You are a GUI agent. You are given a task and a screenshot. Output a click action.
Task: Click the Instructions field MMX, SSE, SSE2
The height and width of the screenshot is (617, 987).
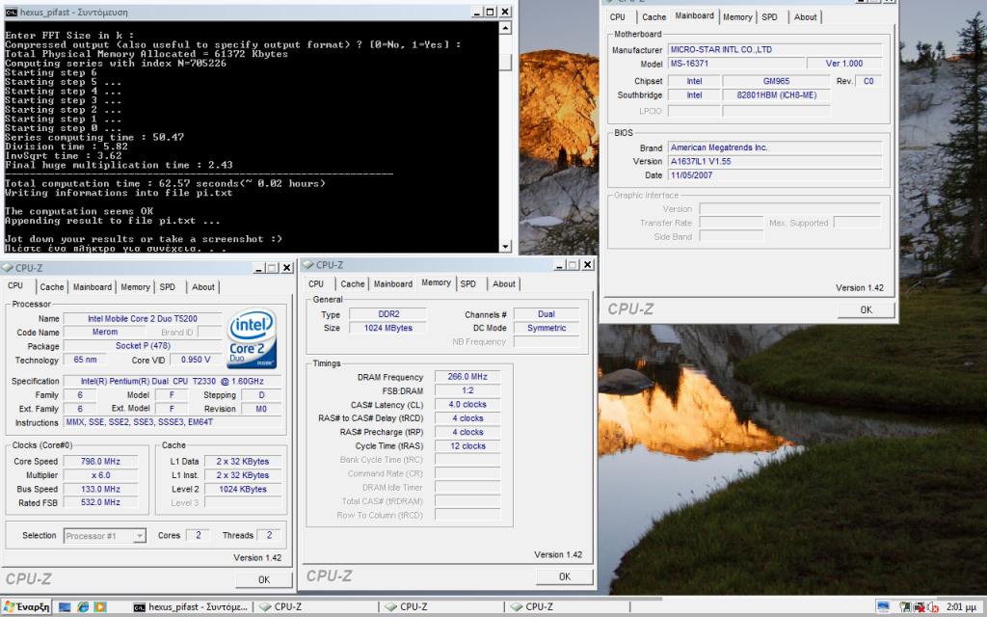173,422
